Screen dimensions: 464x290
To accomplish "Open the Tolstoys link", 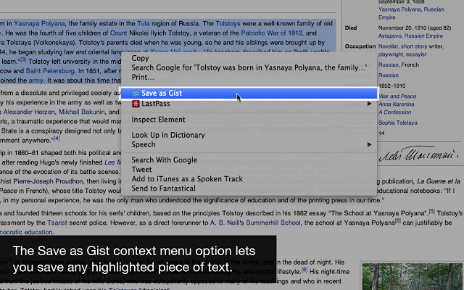I will [228, 24].
